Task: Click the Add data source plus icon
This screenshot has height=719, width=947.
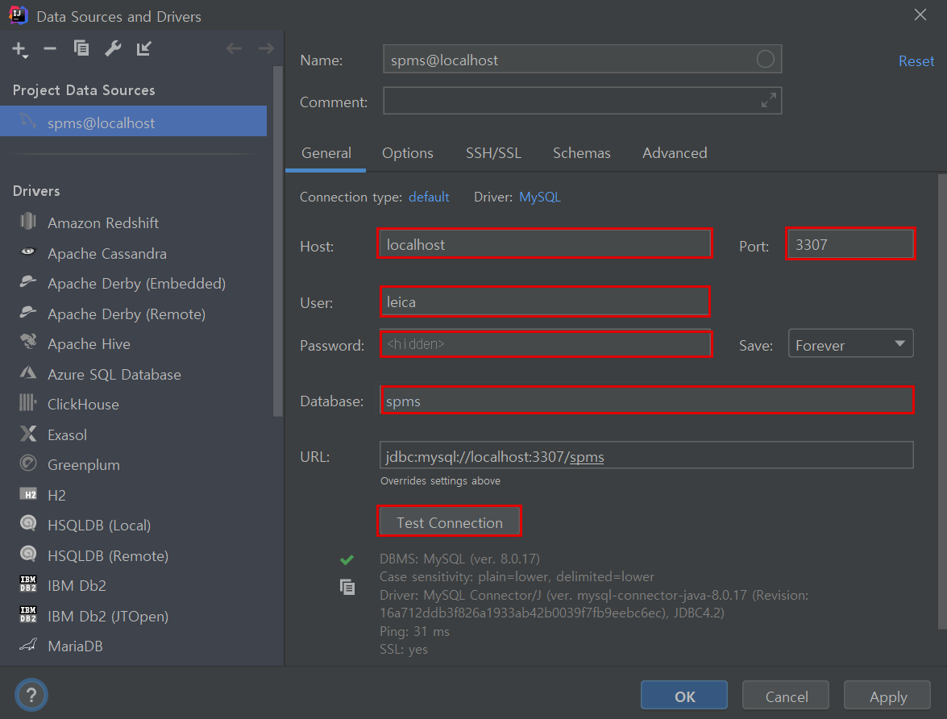Action: (x=20, y=49)
